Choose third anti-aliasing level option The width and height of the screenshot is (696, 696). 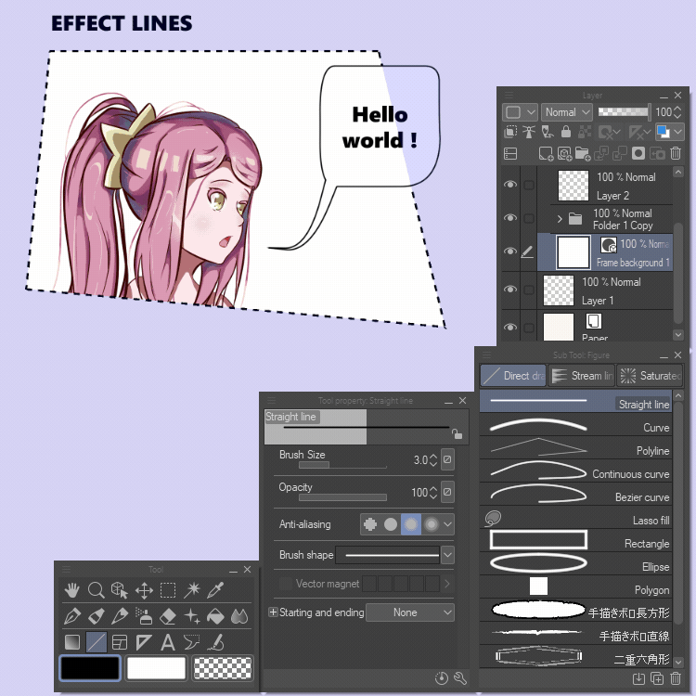[411, 524]
